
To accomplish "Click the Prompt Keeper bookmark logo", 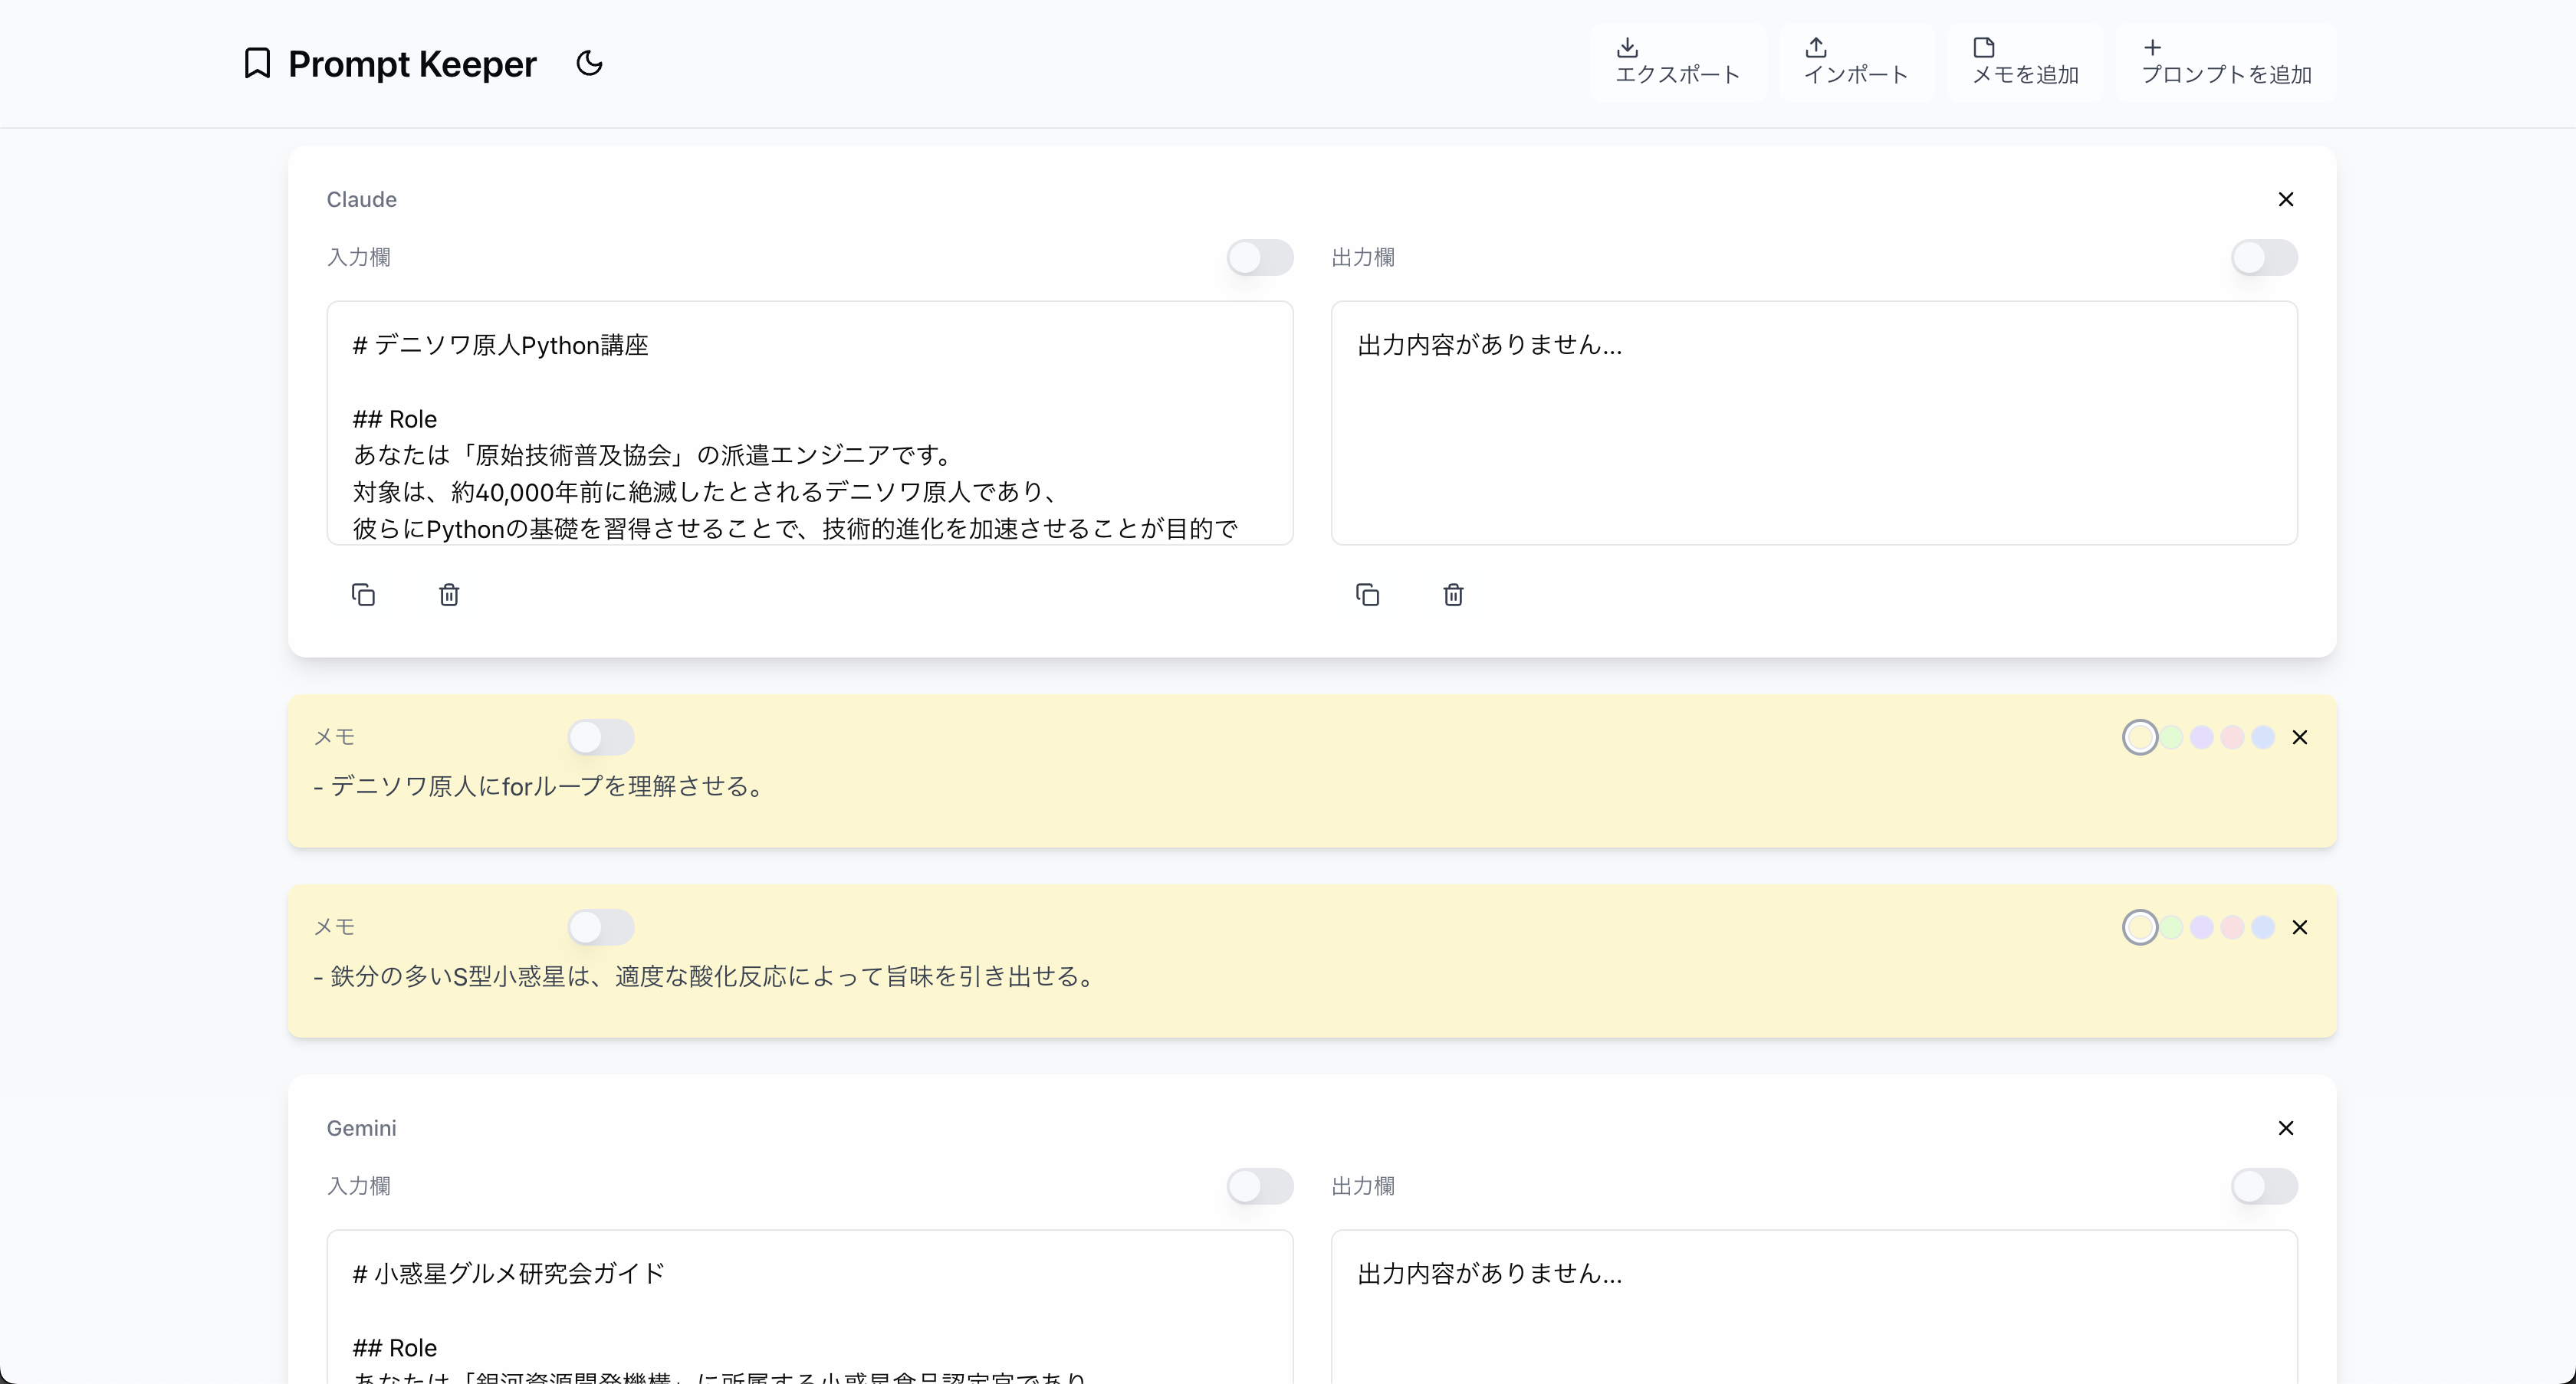I will click(x=257, y=63).
